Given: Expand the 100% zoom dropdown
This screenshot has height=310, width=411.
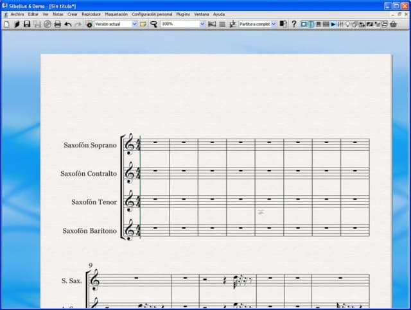Looking at the screenshot, I should pyautogui.click(x=202, y=24).
